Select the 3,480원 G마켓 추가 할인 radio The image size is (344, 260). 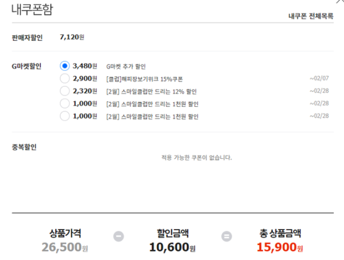coord(65,65)
